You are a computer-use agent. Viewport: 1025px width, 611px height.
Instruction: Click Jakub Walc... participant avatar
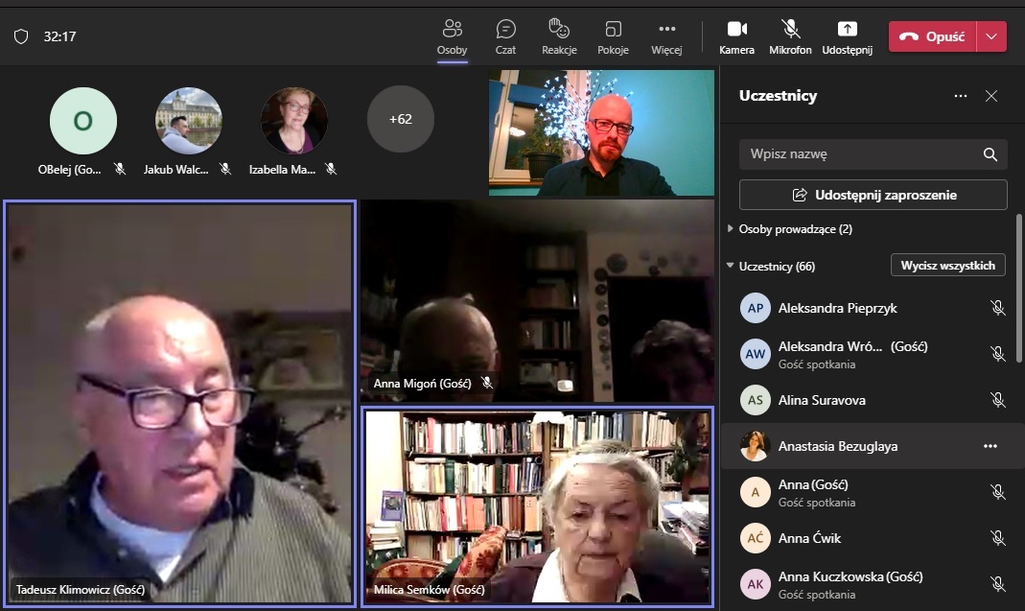[x=189, y=121]
